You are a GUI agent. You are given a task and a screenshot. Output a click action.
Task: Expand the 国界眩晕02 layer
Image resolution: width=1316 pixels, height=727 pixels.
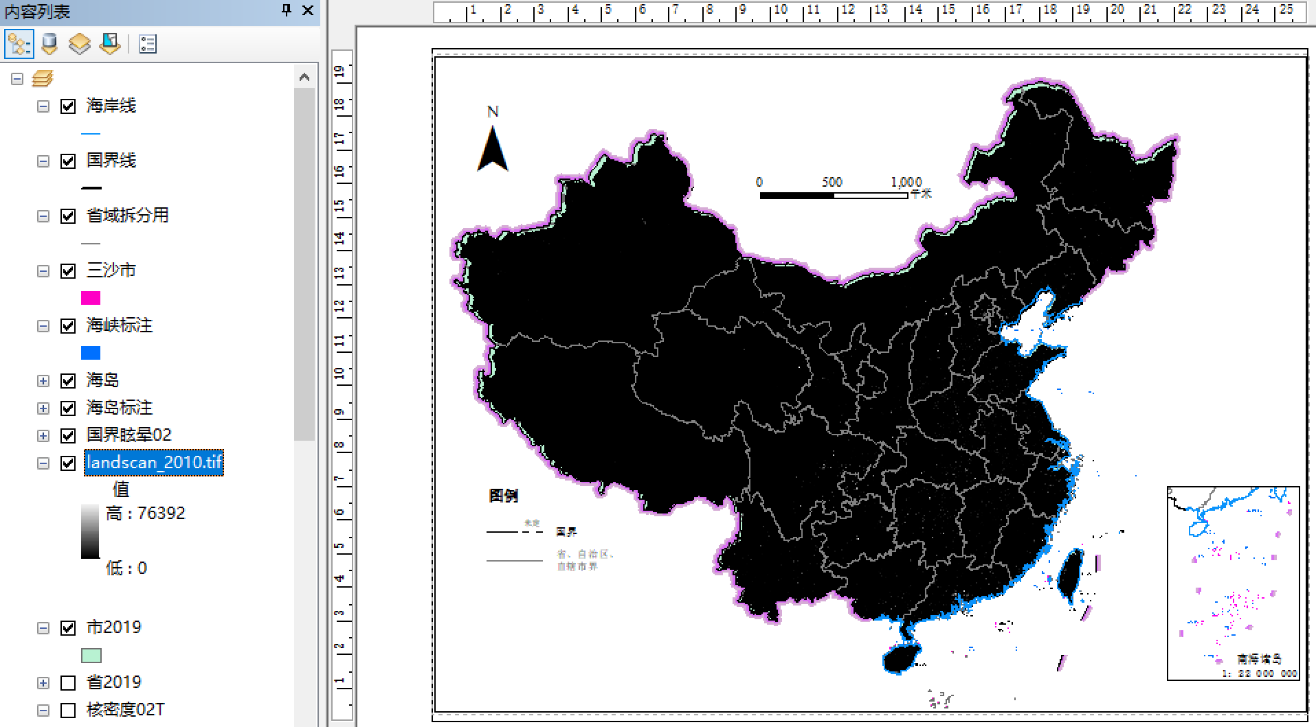(43, 435)
